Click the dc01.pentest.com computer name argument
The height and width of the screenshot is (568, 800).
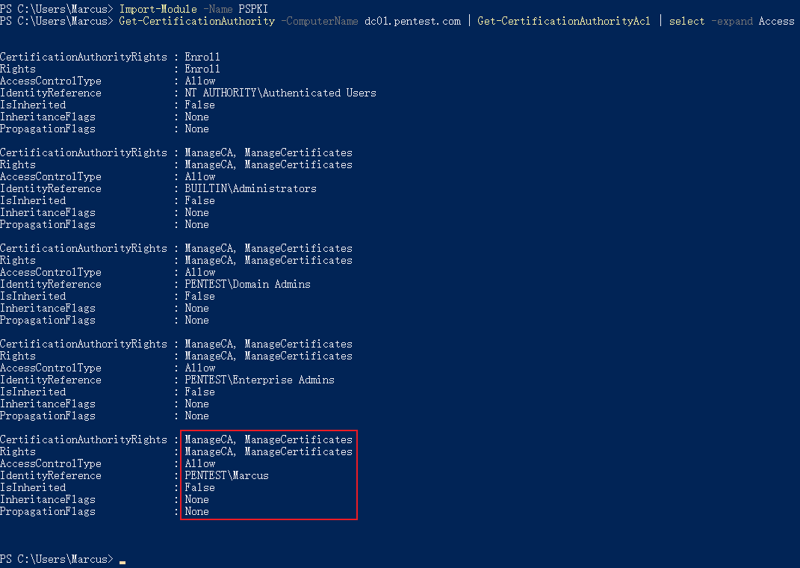click(x=412, y=21)
